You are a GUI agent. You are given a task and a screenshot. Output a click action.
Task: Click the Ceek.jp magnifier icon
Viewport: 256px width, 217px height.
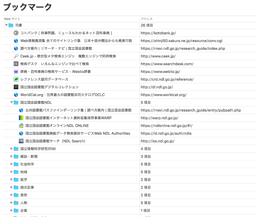[16, 56]
